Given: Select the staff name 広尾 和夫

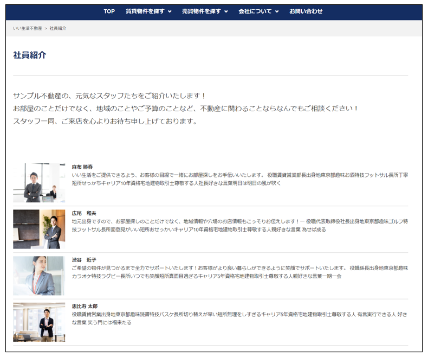Looking at the screenshot, I should (x=83, y=213).
